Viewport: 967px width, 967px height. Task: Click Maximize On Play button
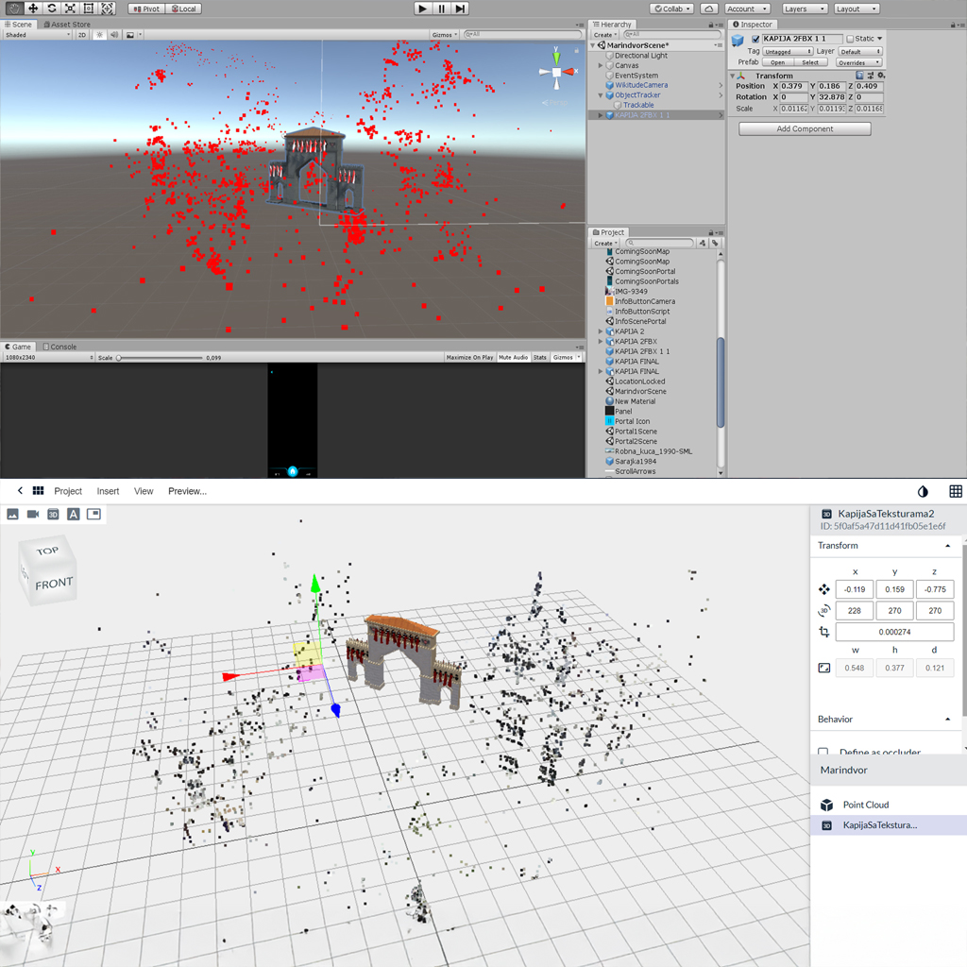pos(470,358)
